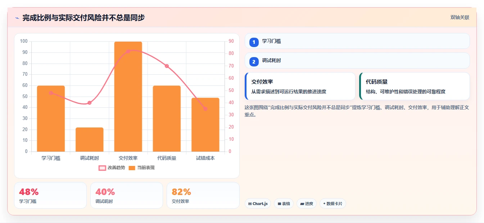
Task: Click the icon in the Chart.js chip
Action: [x=250, y=204]
